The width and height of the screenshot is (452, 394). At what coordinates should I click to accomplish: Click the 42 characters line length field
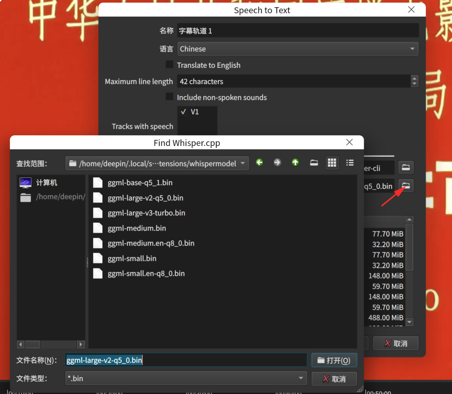click(294, 81)
